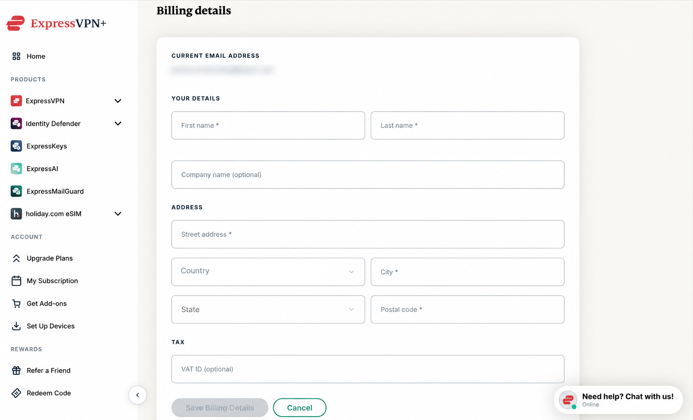
Task: Go to Home in the sidebar
Action: coord(36,56)
